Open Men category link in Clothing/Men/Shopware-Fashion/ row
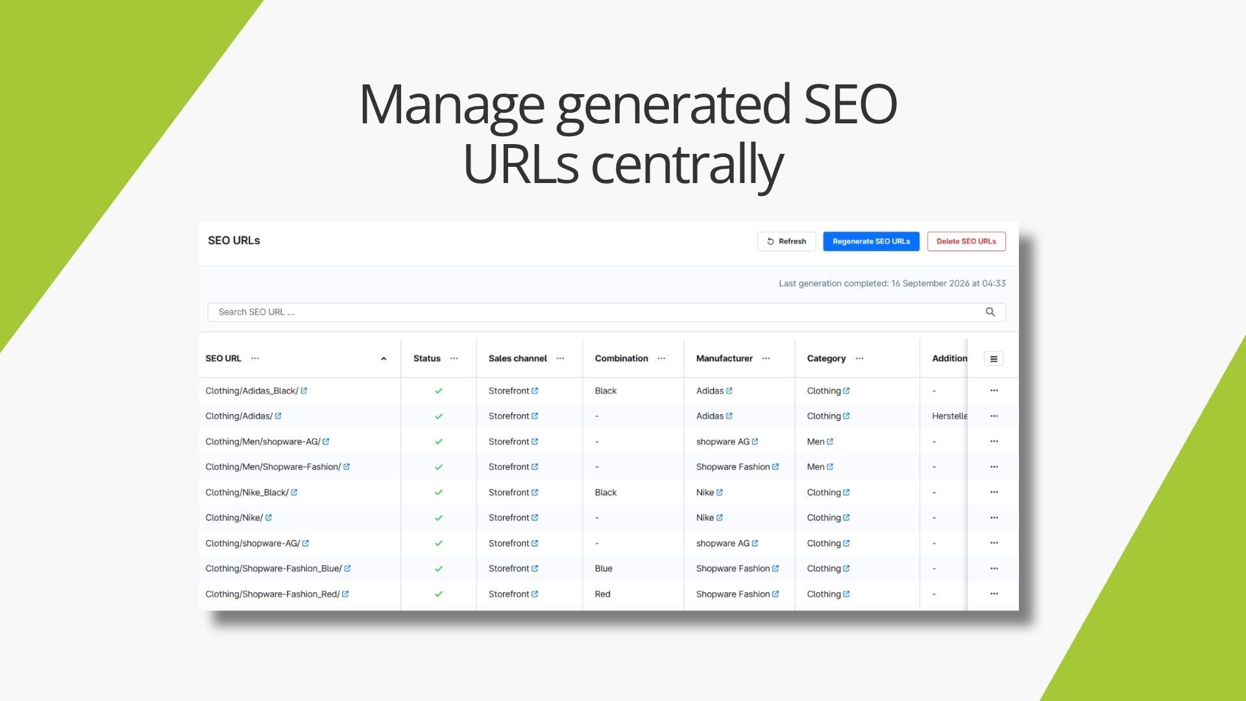 [x=820, y=467]
